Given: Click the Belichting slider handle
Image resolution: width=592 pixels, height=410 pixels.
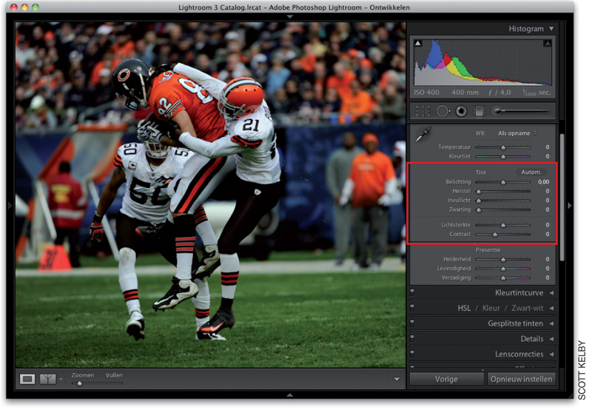Looking at the screenshot, I should tap(503, 182).
